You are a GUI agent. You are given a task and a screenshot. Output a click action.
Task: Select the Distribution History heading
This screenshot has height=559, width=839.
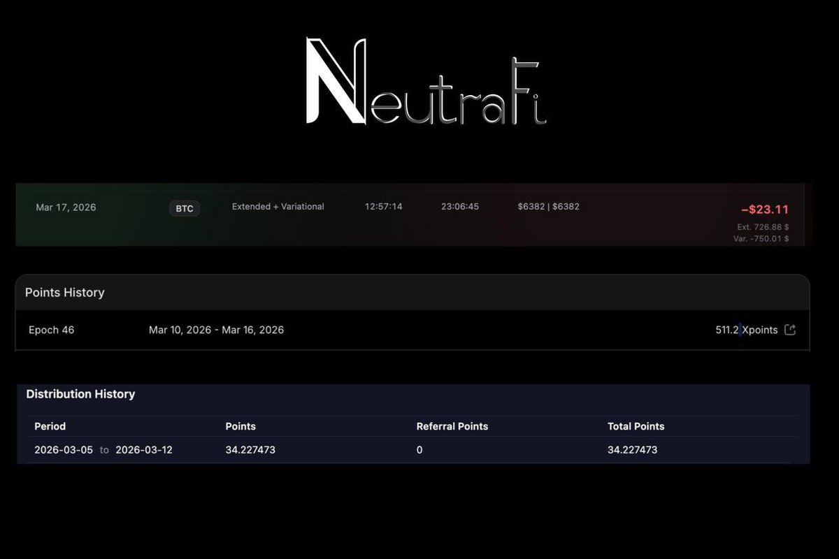click(x=80, y=394)
